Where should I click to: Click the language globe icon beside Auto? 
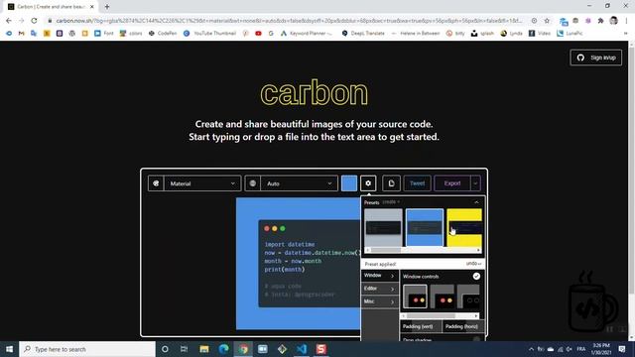253,183
